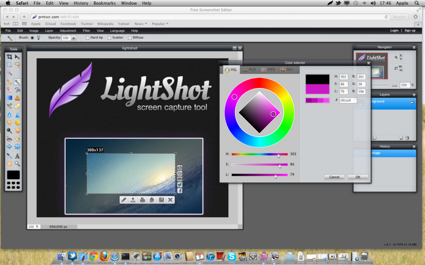This screenshot has width=425, height=265.
Task: Select the Lasso tool
Action: click(x=18, y=65)
